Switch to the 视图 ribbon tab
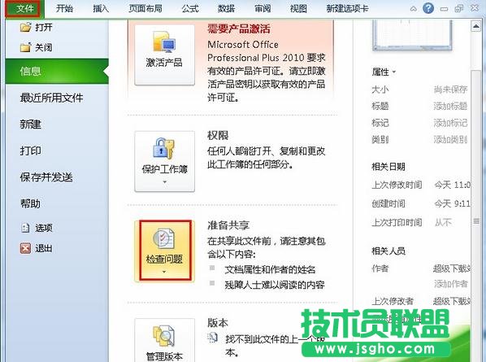 click(298, 8)
